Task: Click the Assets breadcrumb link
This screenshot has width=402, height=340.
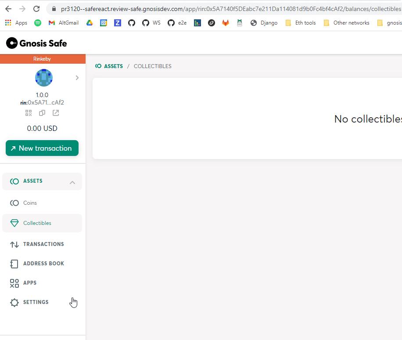Action: point(109,66)
